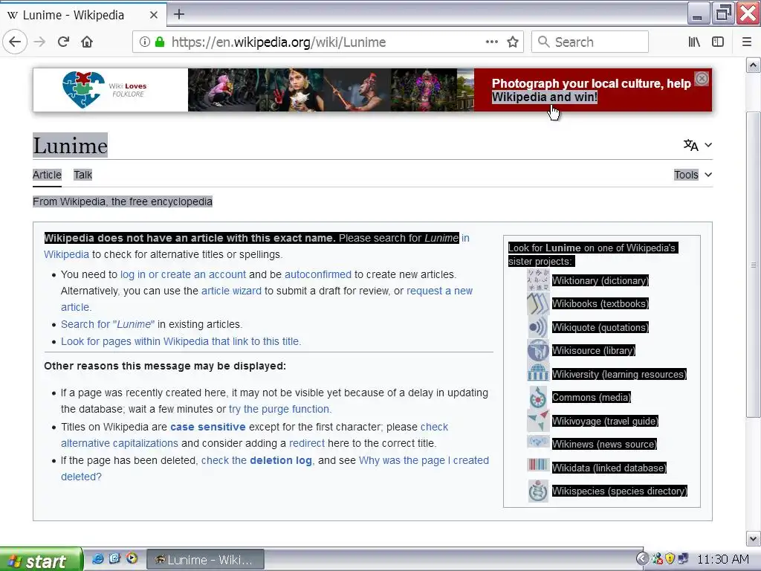Click 'try the purge function' link
The image size is (761, 571).
point(280,409)
